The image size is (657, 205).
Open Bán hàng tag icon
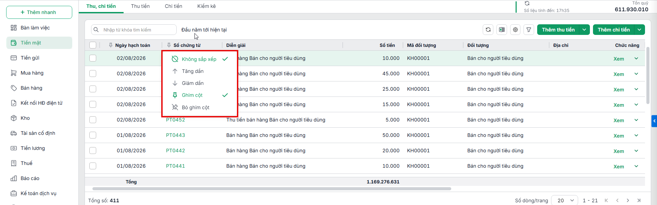pos(14,88)
